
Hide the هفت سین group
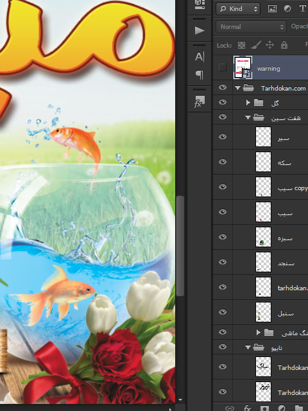point(223,117)
